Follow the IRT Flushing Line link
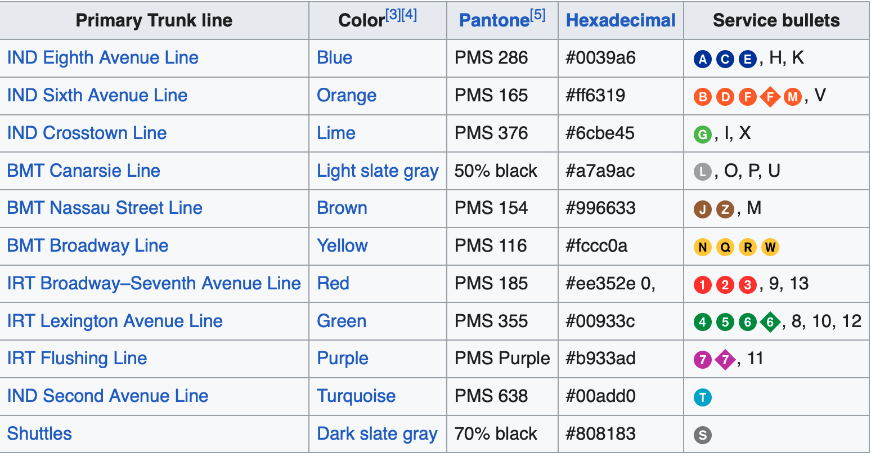The image size is (871, 456). (77, 358)
